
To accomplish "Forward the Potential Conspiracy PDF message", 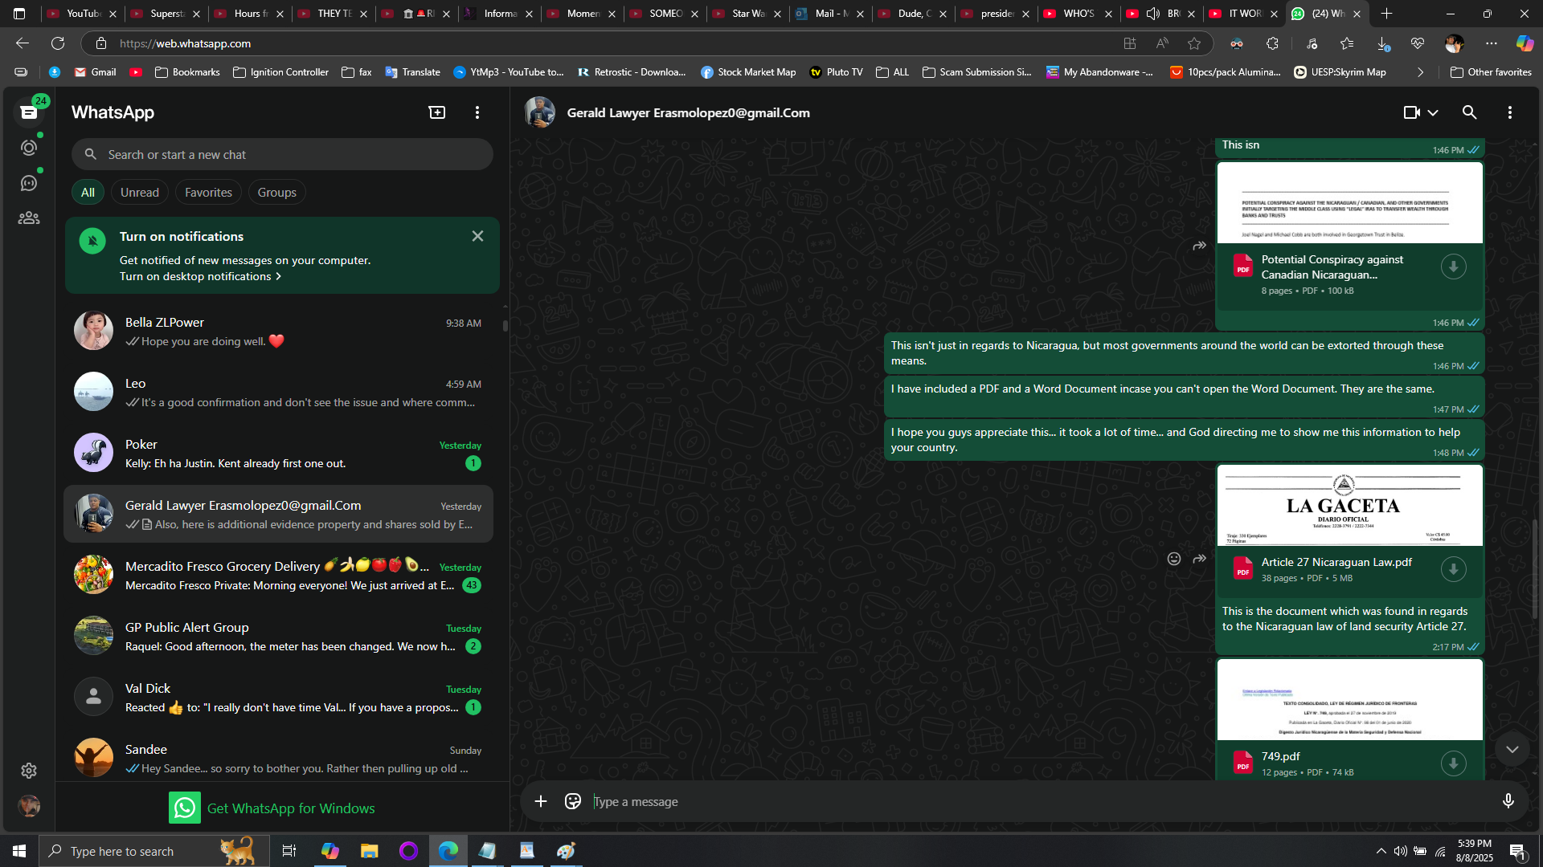I will pyautogui.click(x=1199, y=246).
